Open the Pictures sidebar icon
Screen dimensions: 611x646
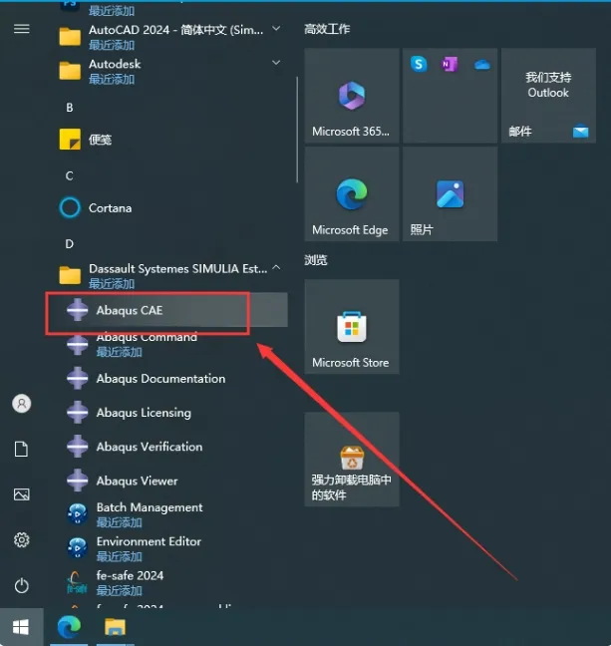(21, 494)
